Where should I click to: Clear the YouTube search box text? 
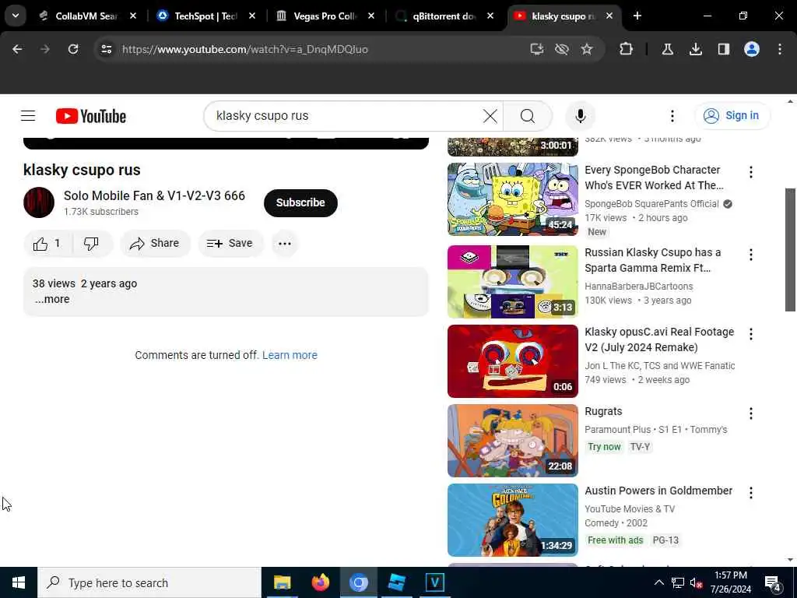490,116
